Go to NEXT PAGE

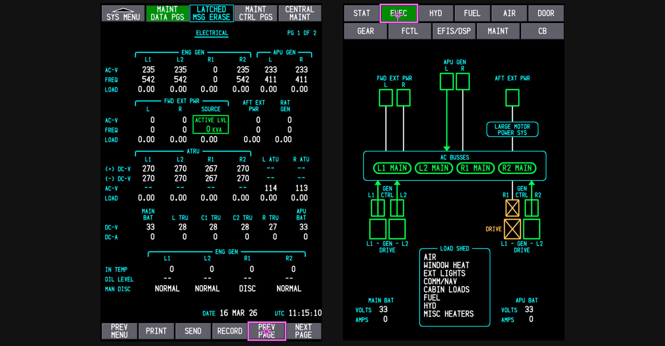(303, 331)
